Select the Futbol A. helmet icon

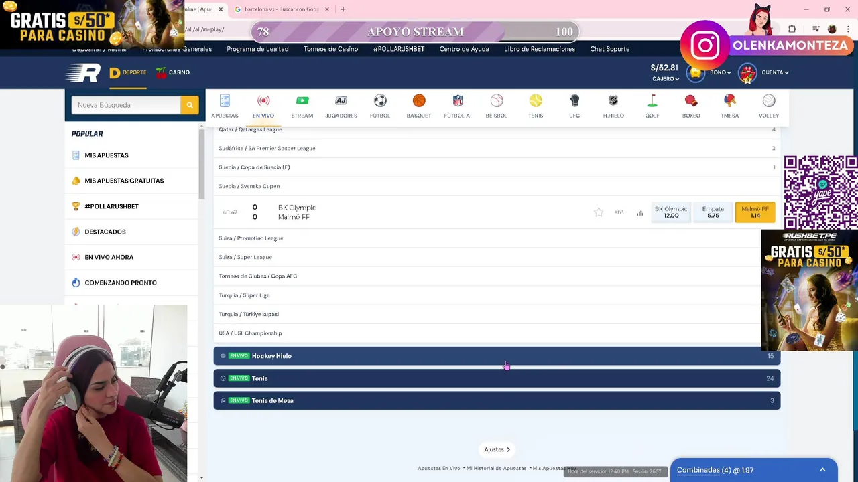pyautogui.click(x=458, y=101)
